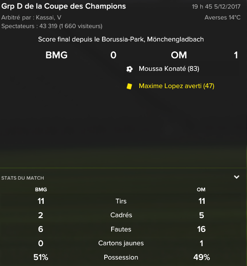Click the yellow card icon for Maxime Lopez
This screenshot has height=266, width=247.
coord(129,86)
